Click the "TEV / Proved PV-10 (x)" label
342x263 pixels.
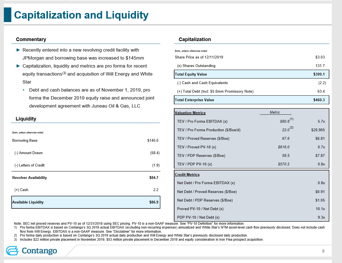[197, 147]
